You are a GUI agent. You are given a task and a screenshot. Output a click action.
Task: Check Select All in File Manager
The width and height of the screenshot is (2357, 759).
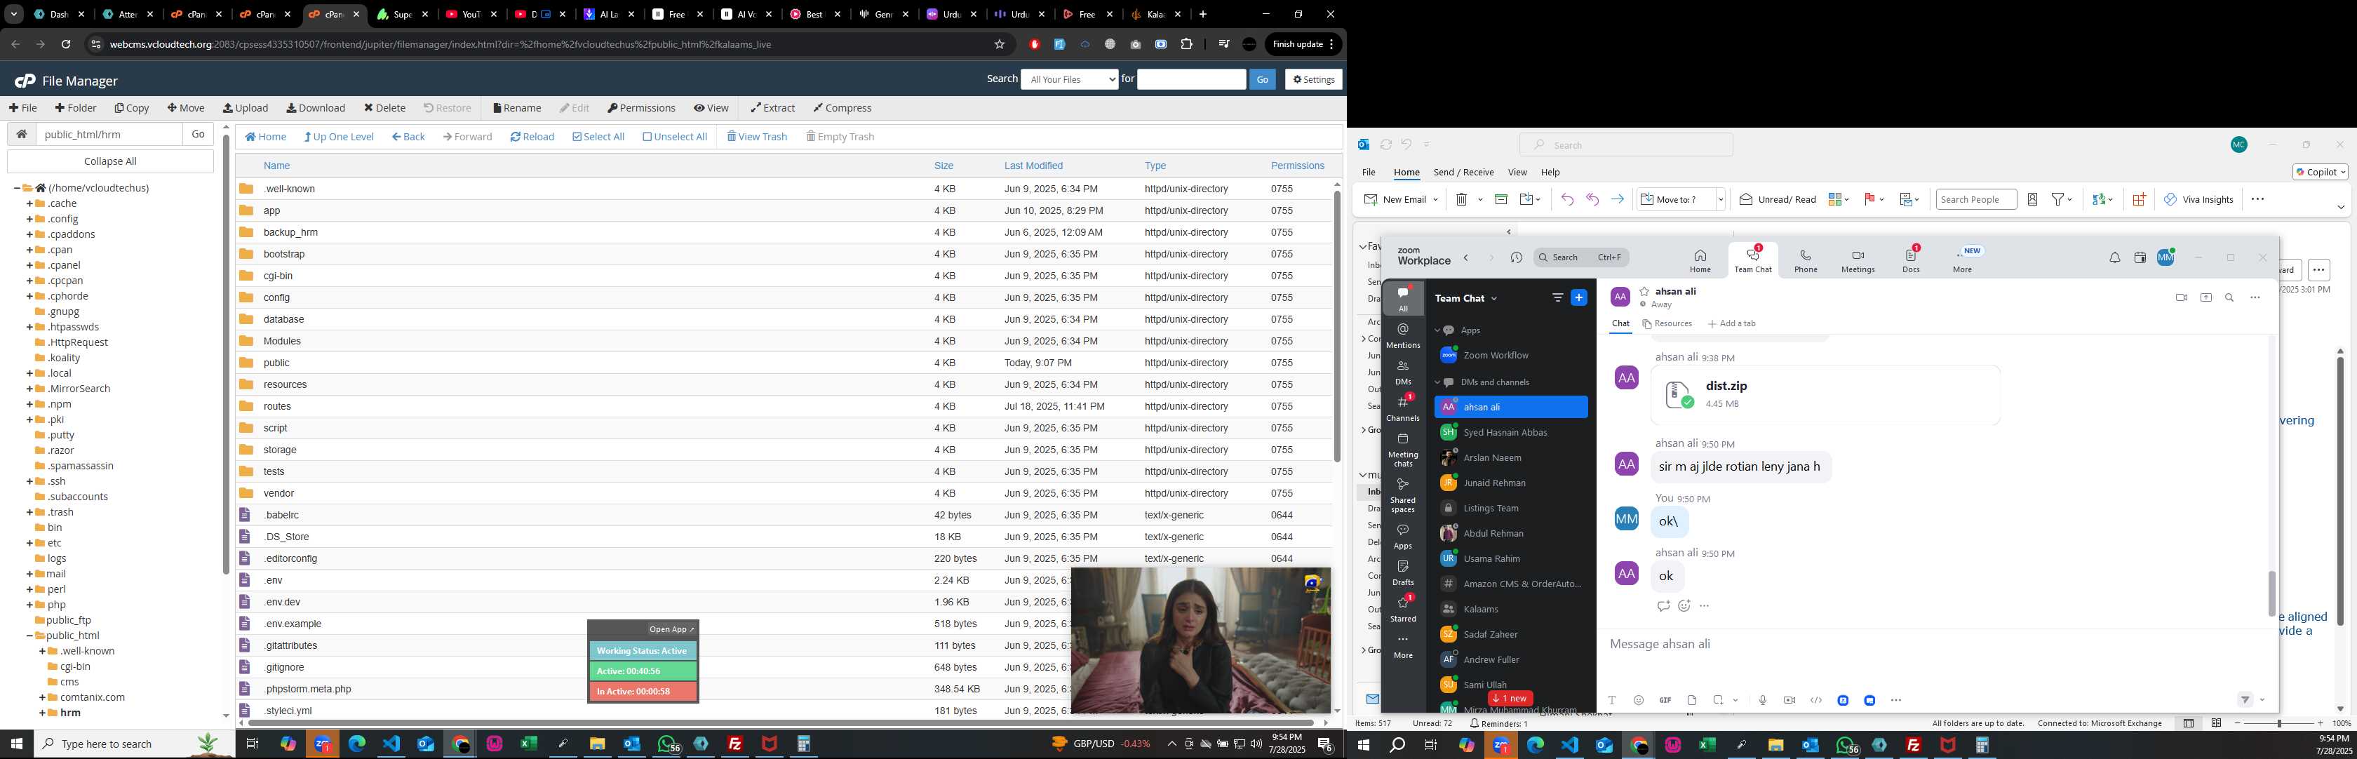[598, 137]
